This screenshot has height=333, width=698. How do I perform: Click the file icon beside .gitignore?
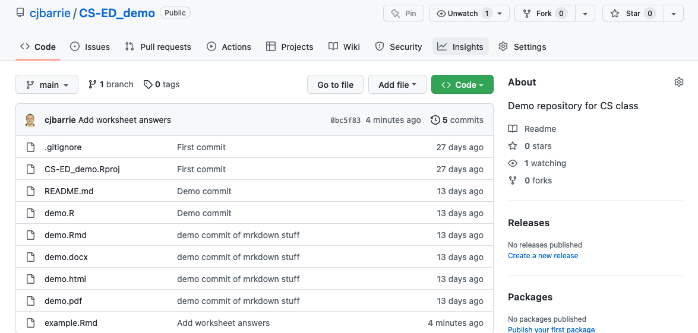[30, 147]
